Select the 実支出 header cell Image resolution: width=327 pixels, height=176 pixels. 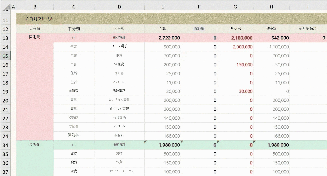235,29
